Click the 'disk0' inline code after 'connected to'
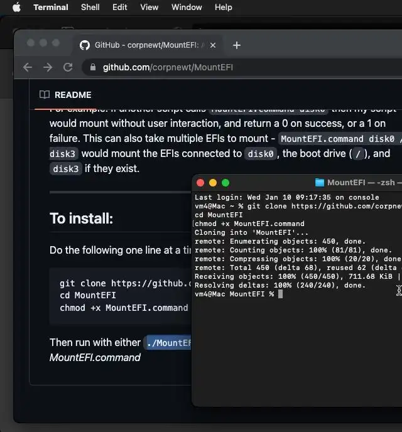The height and width of the screenshot is (432, 402). click(x=261, y=154)
